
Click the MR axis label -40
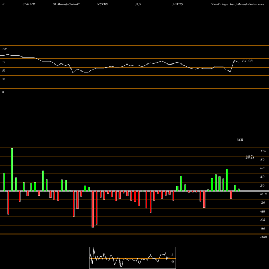263,211
